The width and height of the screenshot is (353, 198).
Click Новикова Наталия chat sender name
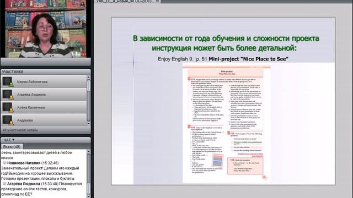tap(24, 163)
